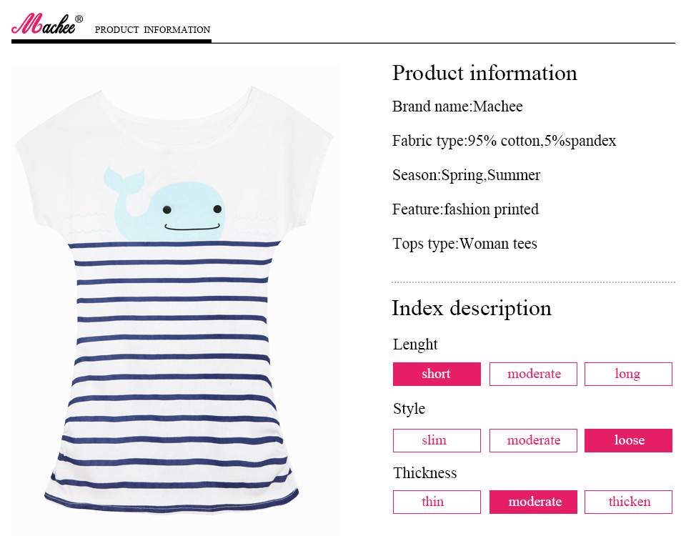Choose moderate thickness option

(533, 502)
